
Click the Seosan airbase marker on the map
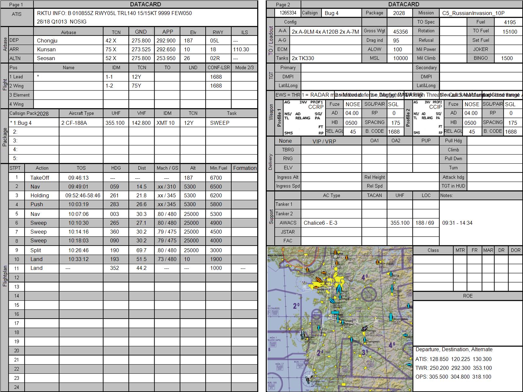pos(303,335)
